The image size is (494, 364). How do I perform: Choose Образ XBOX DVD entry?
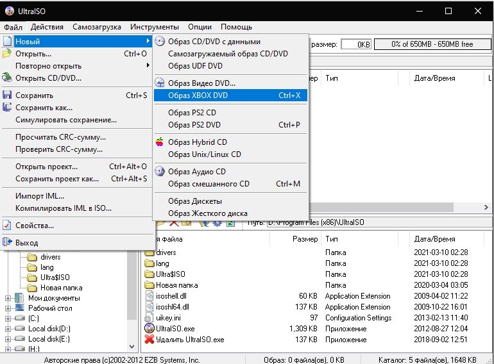(x=230, y=95)
